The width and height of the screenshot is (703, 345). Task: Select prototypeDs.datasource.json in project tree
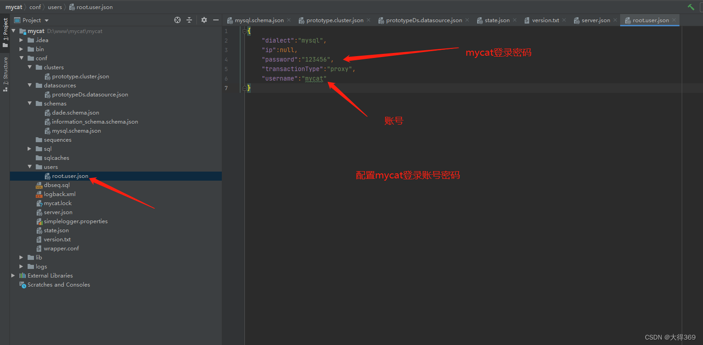click(90, 95)
